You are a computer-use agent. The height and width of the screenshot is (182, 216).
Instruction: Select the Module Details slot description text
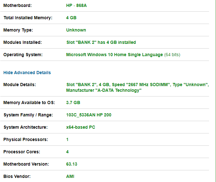tap(137, 87)
